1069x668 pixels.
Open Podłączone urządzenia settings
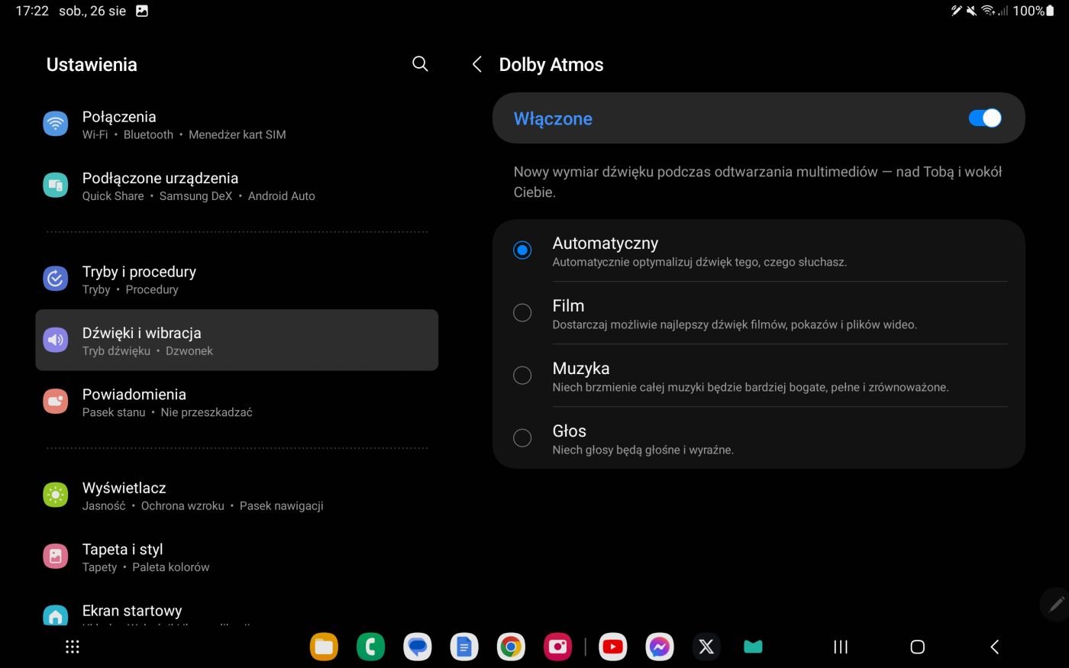coord(237,186)
